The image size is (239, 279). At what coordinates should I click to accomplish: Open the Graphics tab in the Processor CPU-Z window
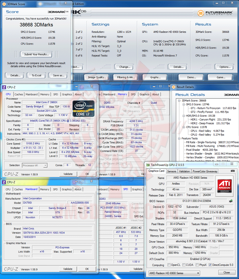coord(67,94)
